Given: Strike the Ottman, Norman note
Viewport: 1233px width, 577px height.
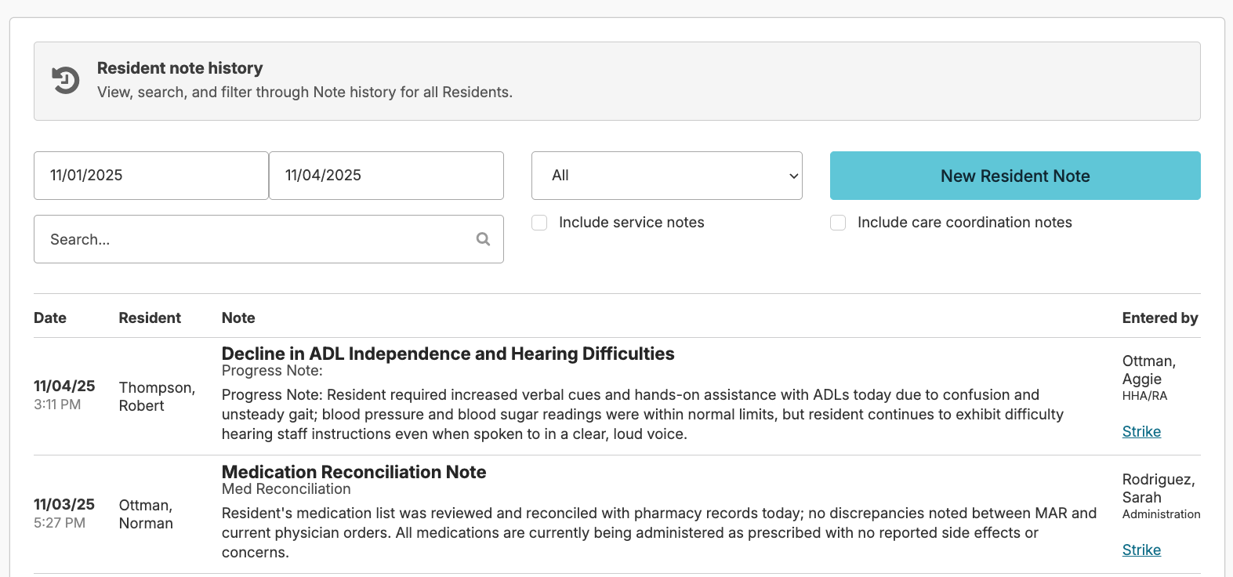Looking at the screenshot, I should coord(1141,550).
